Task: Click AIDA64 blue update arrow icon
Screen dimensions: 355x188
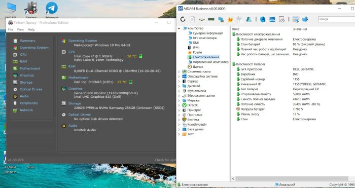Action: [305, 19]
